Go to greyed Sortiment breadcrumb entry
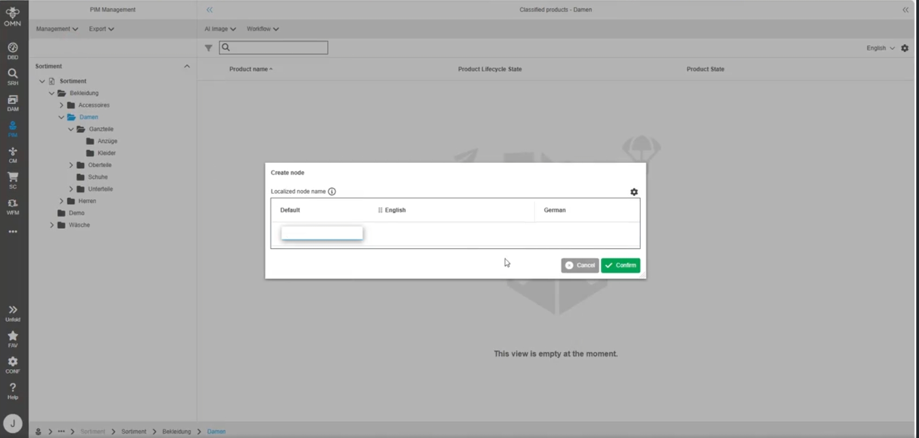The height and width of the screenshot is (438, 919). pos(93,431)
